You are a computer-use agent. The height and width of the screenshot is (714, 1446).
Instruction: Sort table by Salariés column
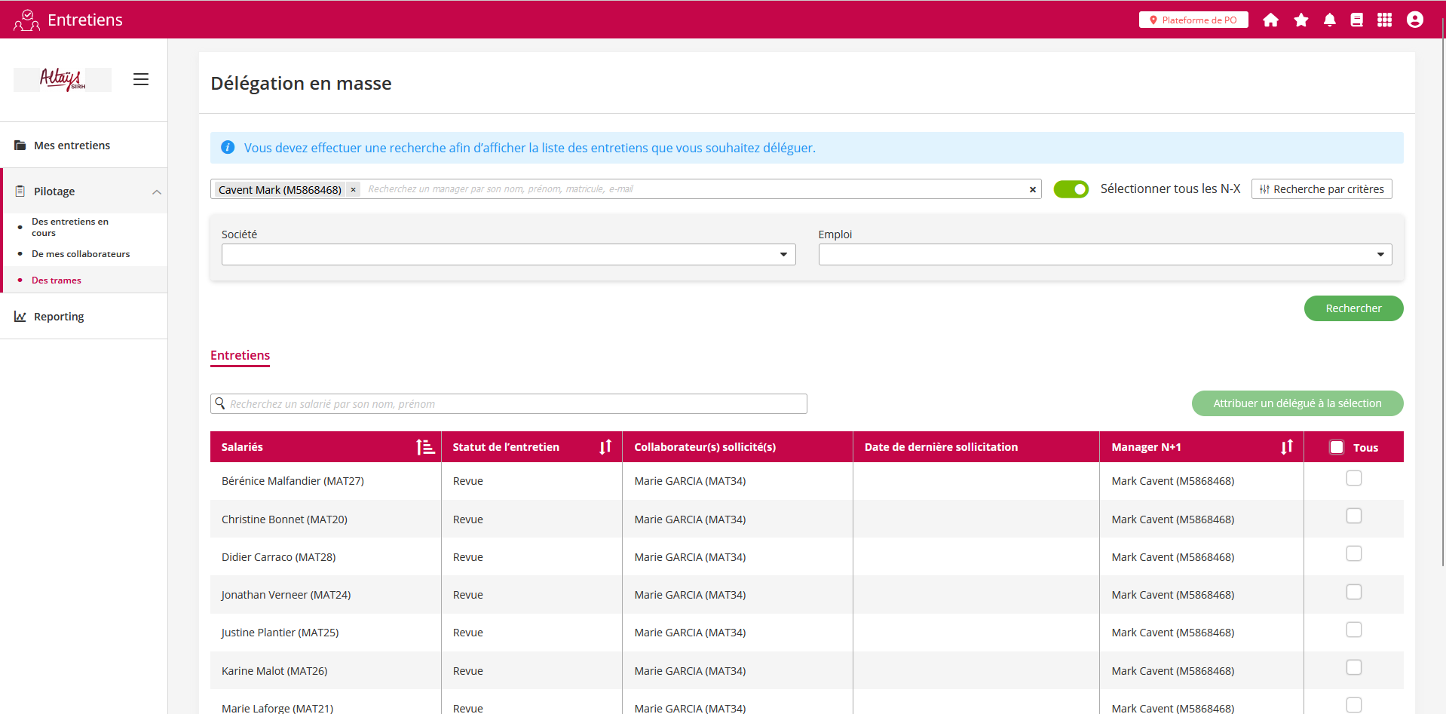(425, 447)
